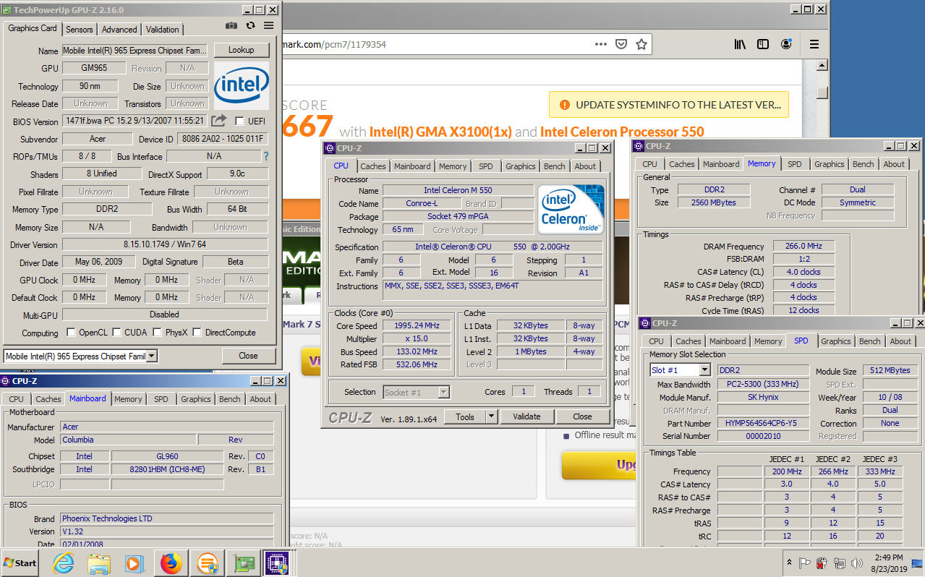Viewport: 925px width, 577px height.
Task: Click GPU Name field in GPU-Z
Action: pos(135,51)
